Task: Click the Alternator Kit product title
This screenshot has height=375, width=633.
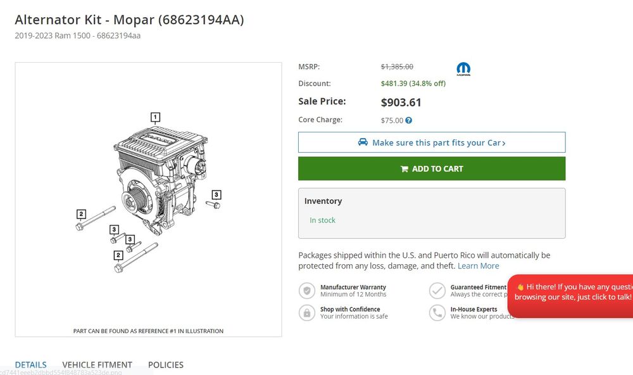Action: (129, 20)
